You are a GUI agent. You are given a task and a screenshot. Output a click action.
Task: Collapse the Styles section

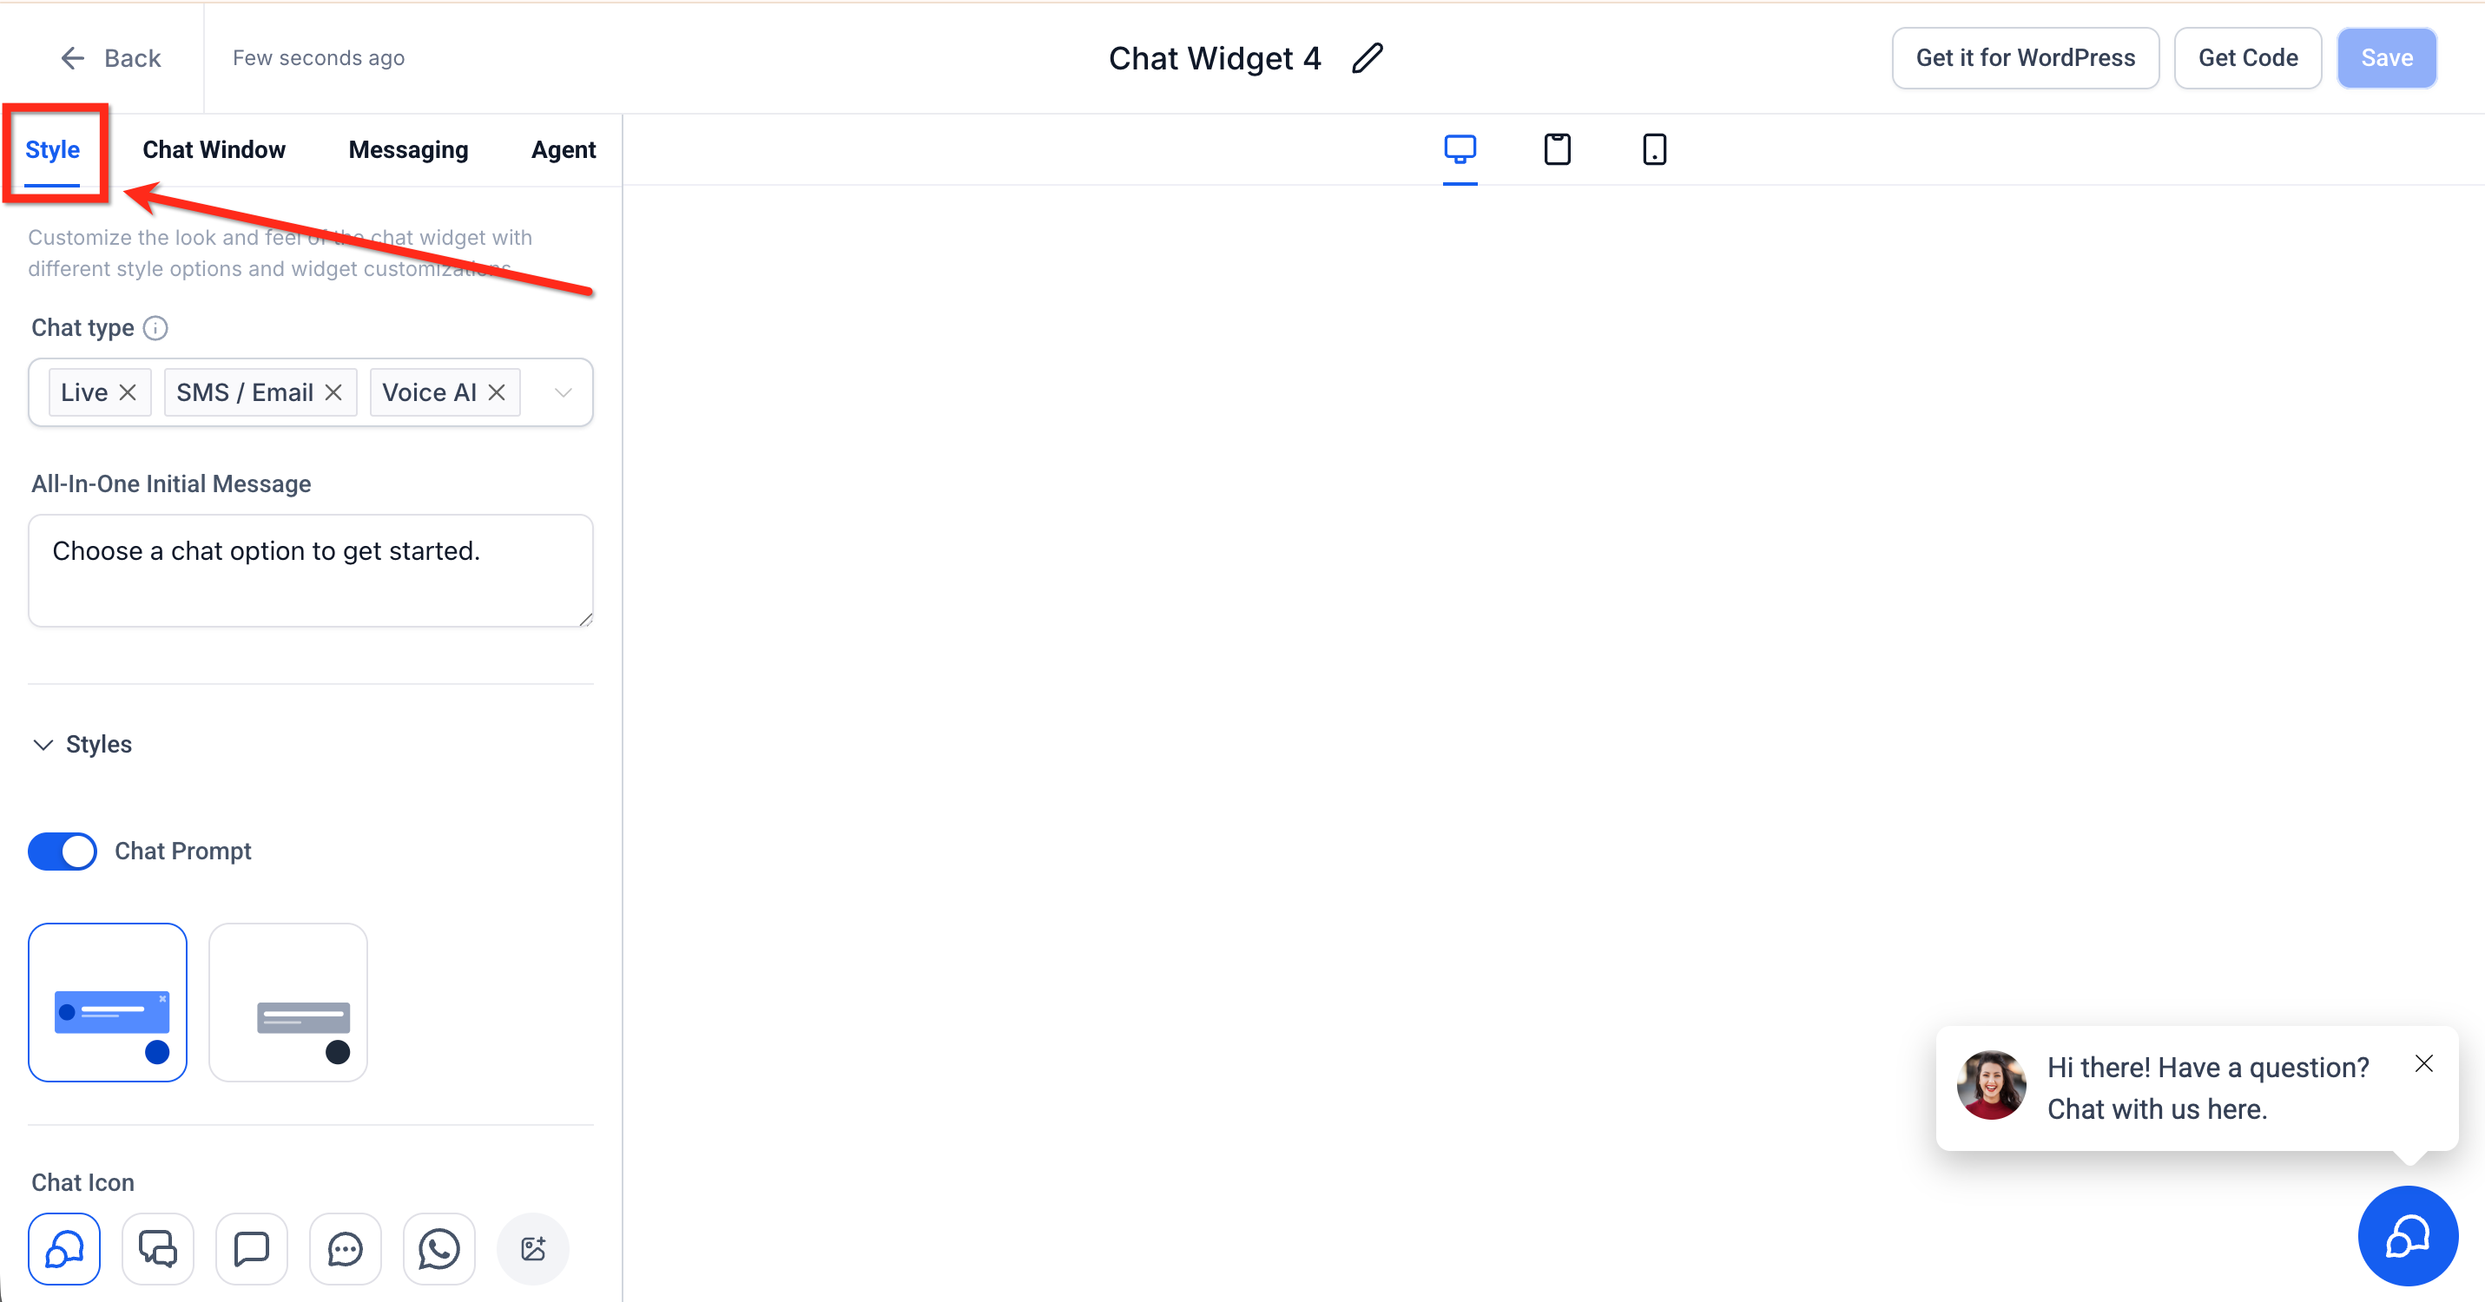tap(43, 745)
